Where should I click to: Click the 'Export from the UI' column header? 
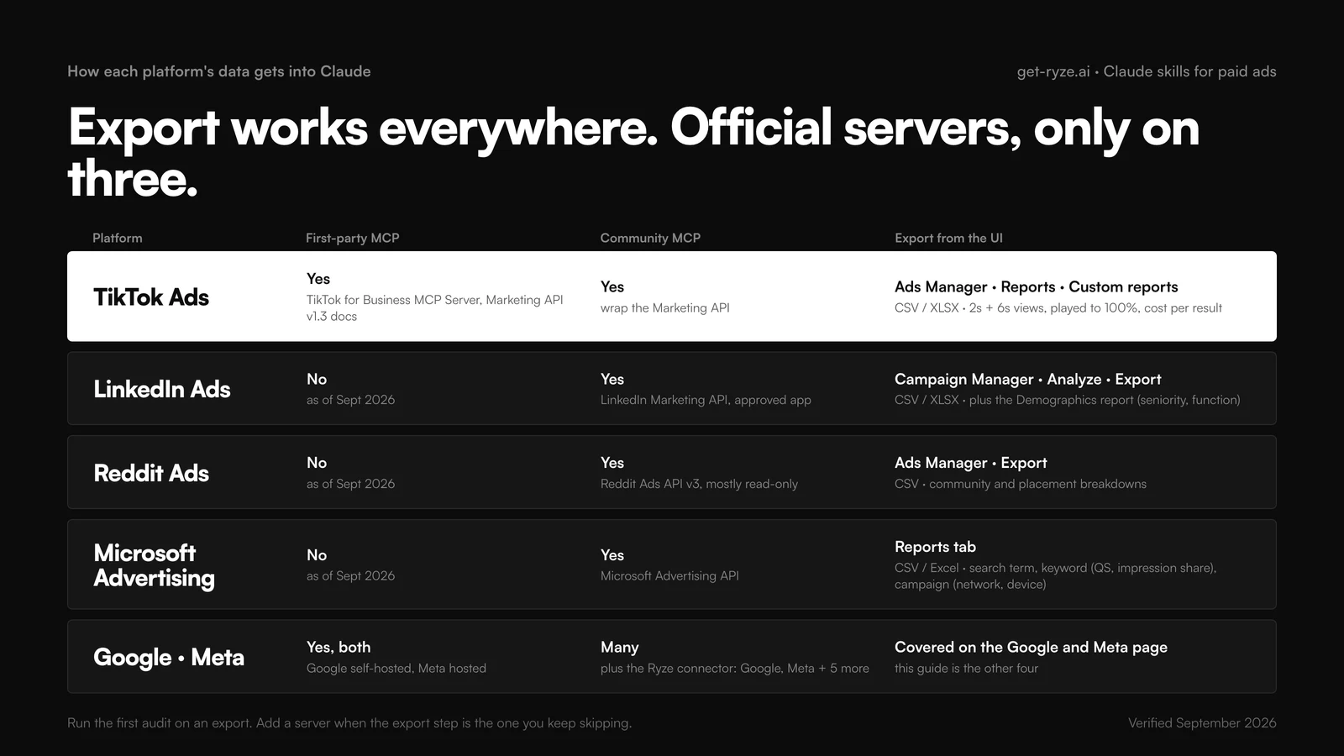pyautogui.click(x=948, y=238)
